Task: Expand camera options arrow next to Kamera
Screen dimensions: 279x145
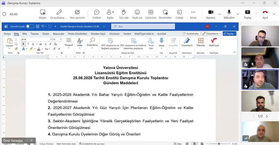Action: (220, 14)
